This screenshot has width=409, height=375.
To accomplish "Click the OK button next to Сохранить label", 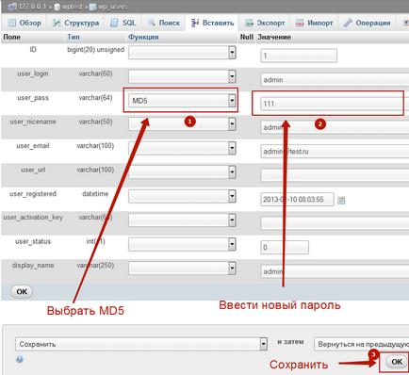I will (x=397, y=362).
